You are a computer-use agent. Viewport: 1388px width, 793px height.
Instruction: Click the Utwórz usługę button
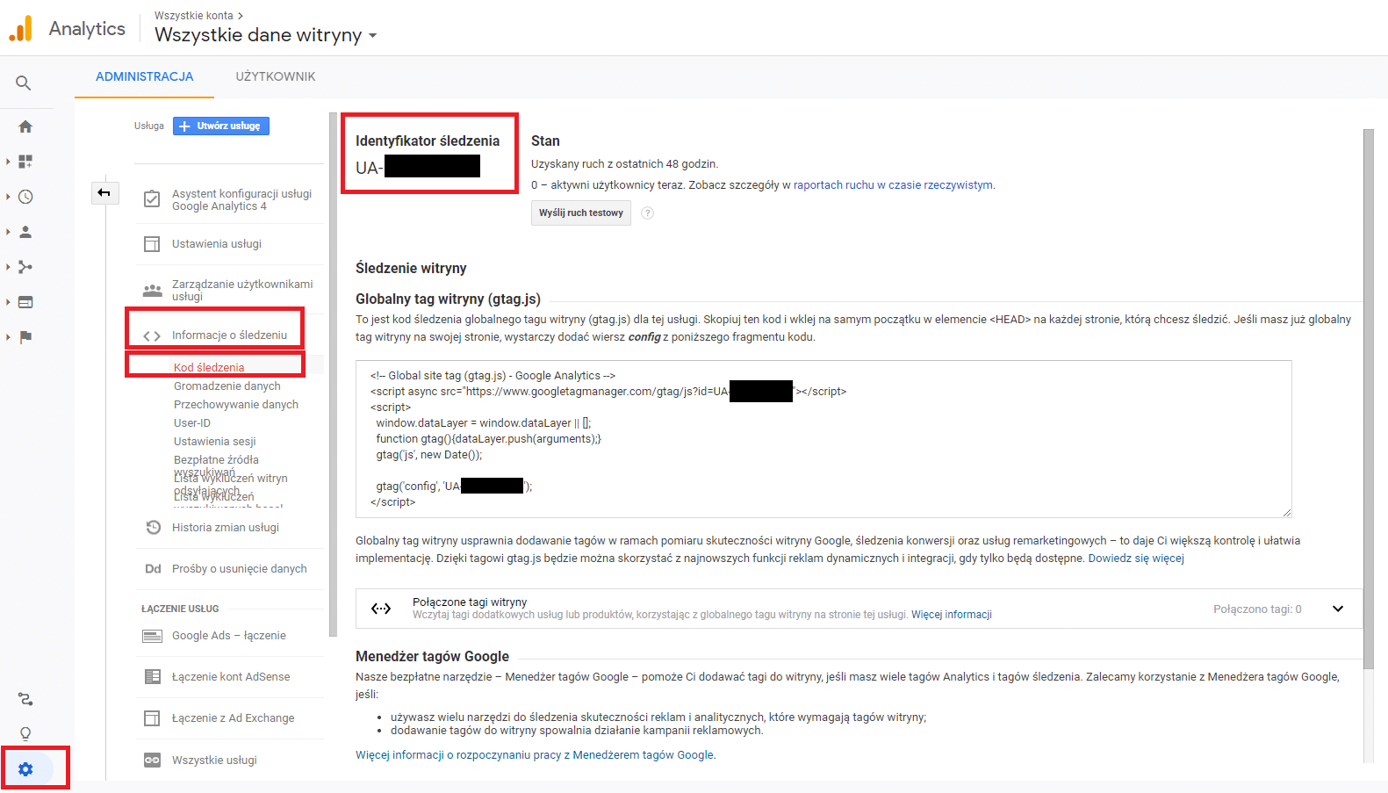click(221, 126)
